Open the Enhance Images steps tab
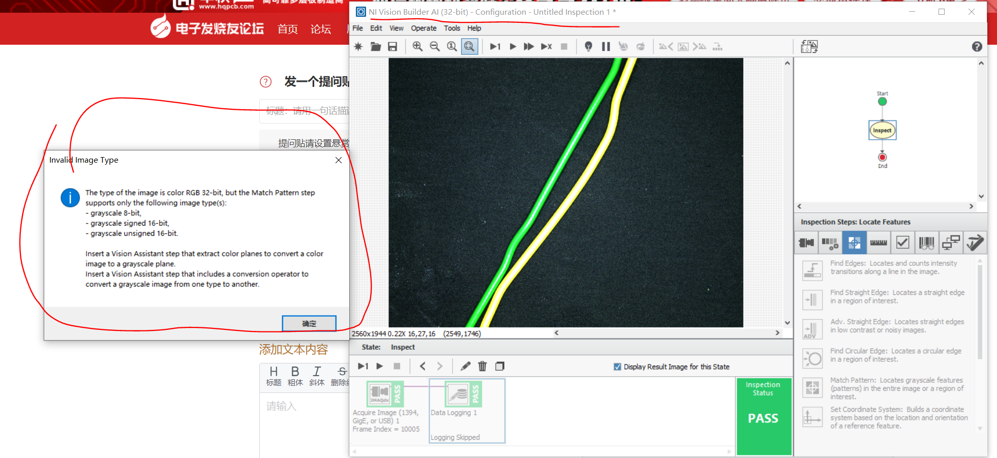This screenshot has width=997, height=458. [830, 243]
